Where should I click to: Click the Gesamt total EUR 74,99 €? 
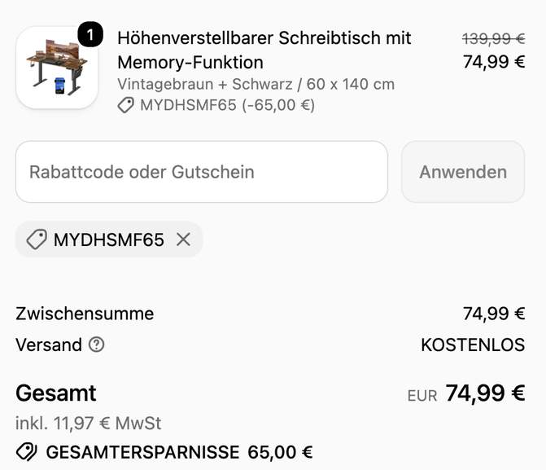(466, 393)
